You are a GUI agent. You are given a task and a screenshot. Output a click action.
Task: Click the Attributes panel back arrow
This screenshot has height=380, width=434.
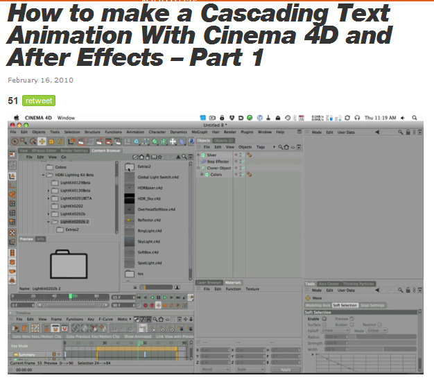pos(377,132)
